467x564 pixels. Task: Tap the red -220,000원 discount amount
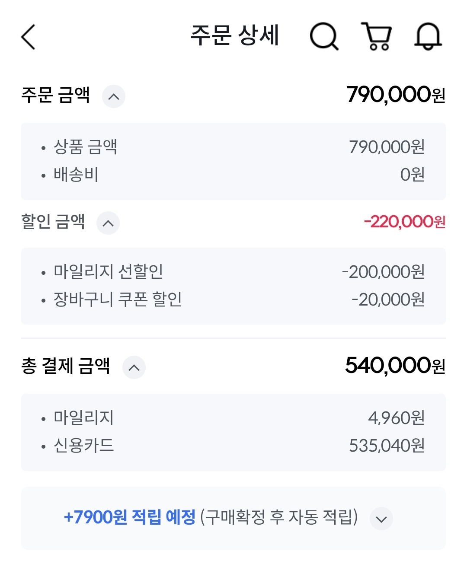click(x=404, y=222)
